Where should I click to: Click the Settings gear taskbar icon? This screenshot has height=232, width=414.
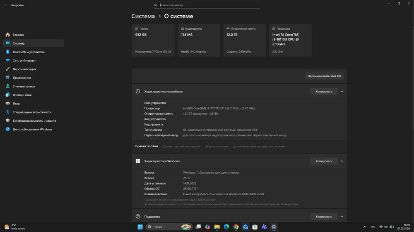click(274, 227)
